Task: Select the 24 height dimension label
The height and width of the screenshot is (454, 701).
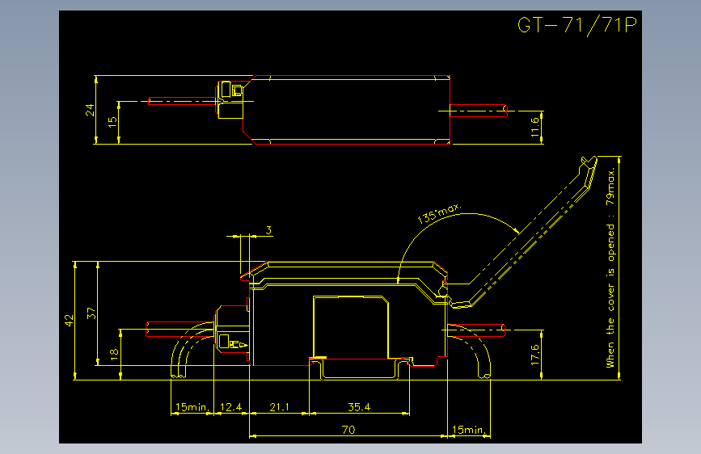Action: click(x=90, y=110)
